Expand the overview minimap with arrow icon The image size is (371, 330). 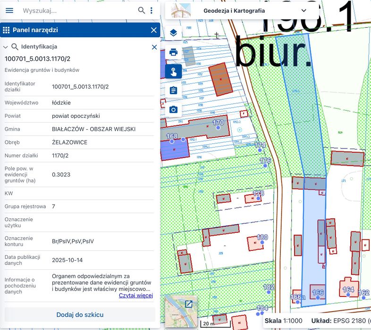click(x=188, y=304)
